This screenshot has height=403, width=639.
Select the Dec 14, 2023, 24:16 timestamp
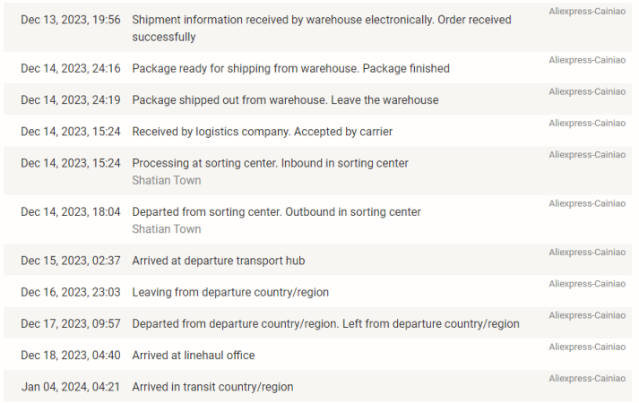pos(71,68)
